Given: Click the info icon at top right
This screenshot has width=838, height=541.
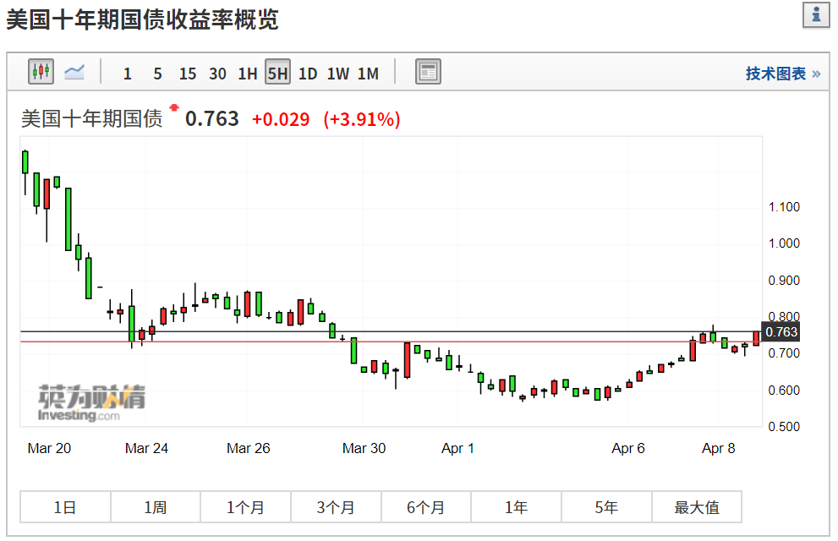Looking at the screenshot, I should pos(816,14).
